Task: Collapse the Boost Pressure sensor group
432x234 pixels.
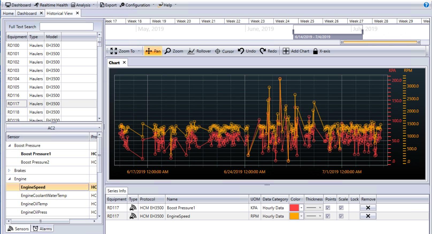Action: pos(9,145)
